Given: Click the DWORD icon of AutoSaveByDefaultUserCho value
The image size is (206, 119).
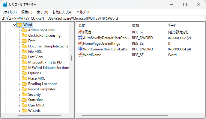Looking at the screenshot, I should 80,38.
